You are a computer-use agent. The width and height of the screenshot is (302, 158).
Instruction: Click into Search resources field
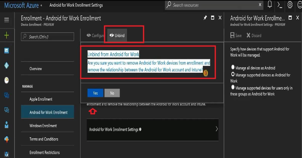214,5
